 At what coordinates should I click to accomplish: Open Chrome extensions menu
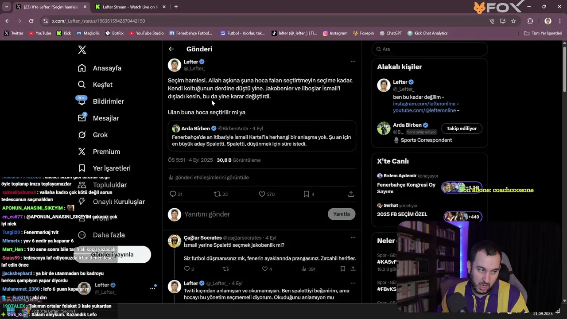tap(530, 21)
